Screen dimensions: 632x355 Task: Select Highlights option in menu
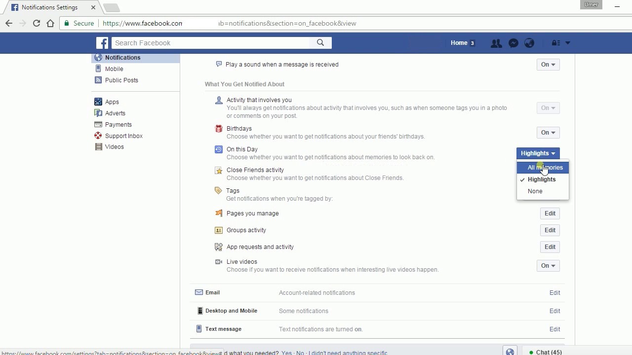tap(543, 179)
